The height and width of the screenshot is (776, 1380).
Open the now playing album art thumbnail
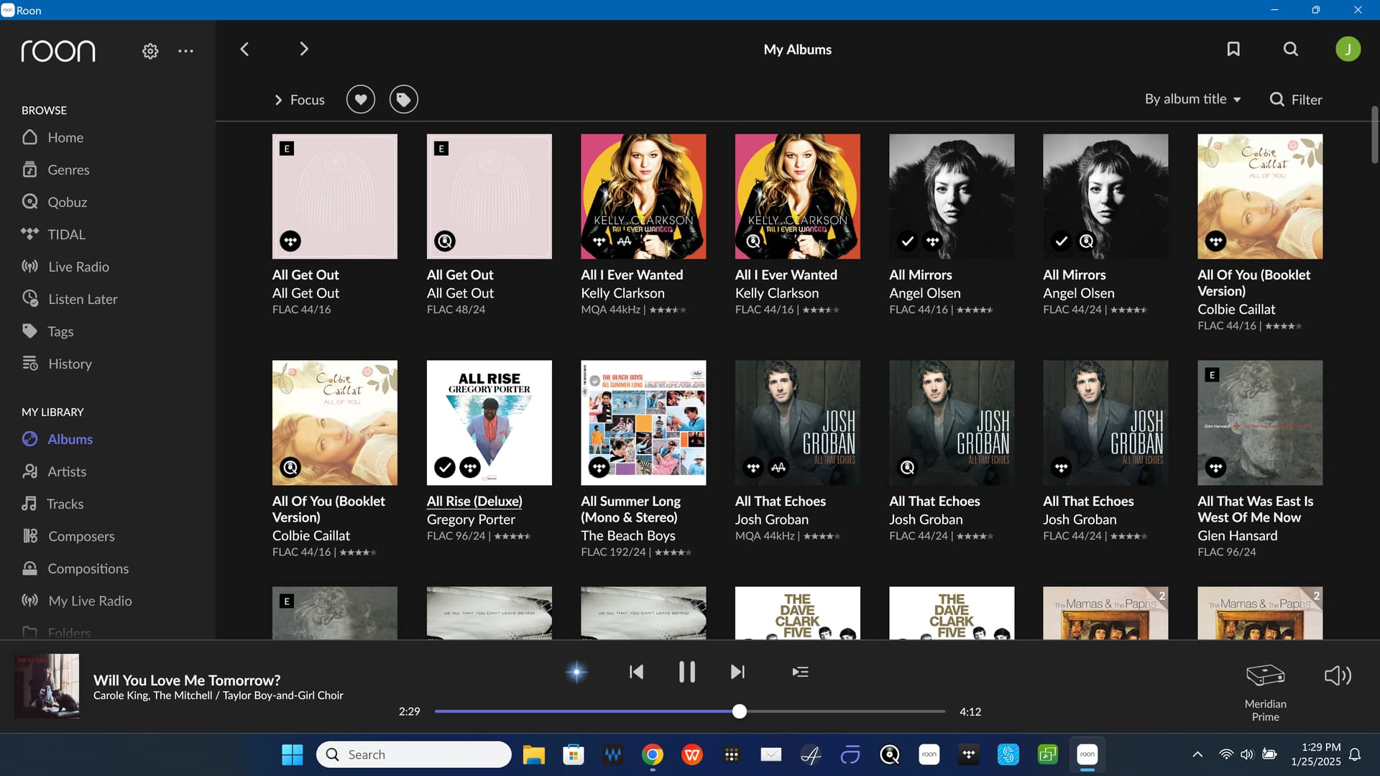[47, 685]
